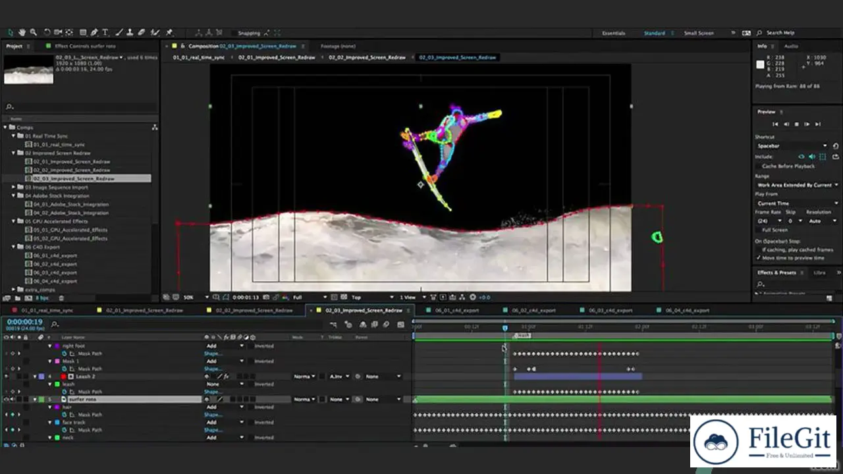The width and height of the screenshot is (843, 474).
Task: Uncheck Move time to preview time
Action: (x=758, y=257)
